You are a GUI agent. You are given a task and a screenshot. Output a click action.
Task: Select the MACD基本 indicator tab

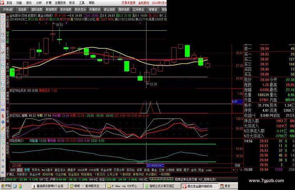point(47,170)
